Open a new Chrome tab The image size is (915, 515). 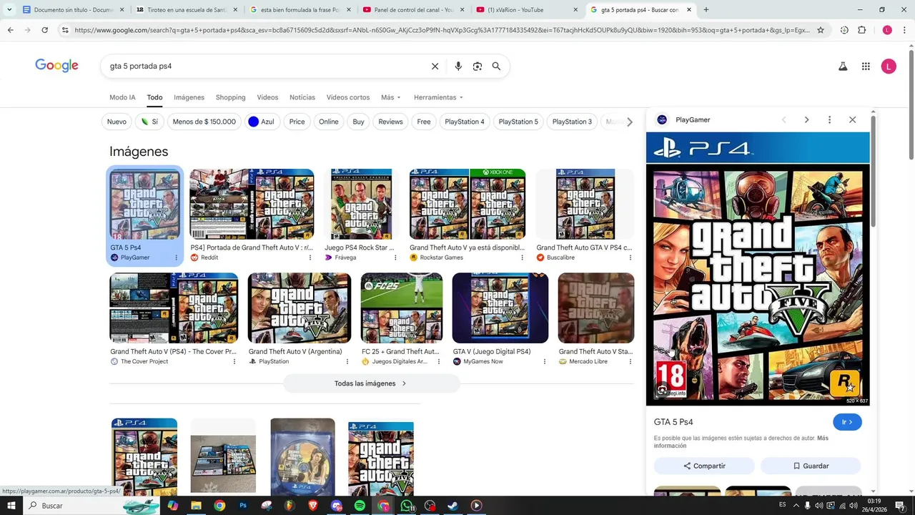pos(706,10)
